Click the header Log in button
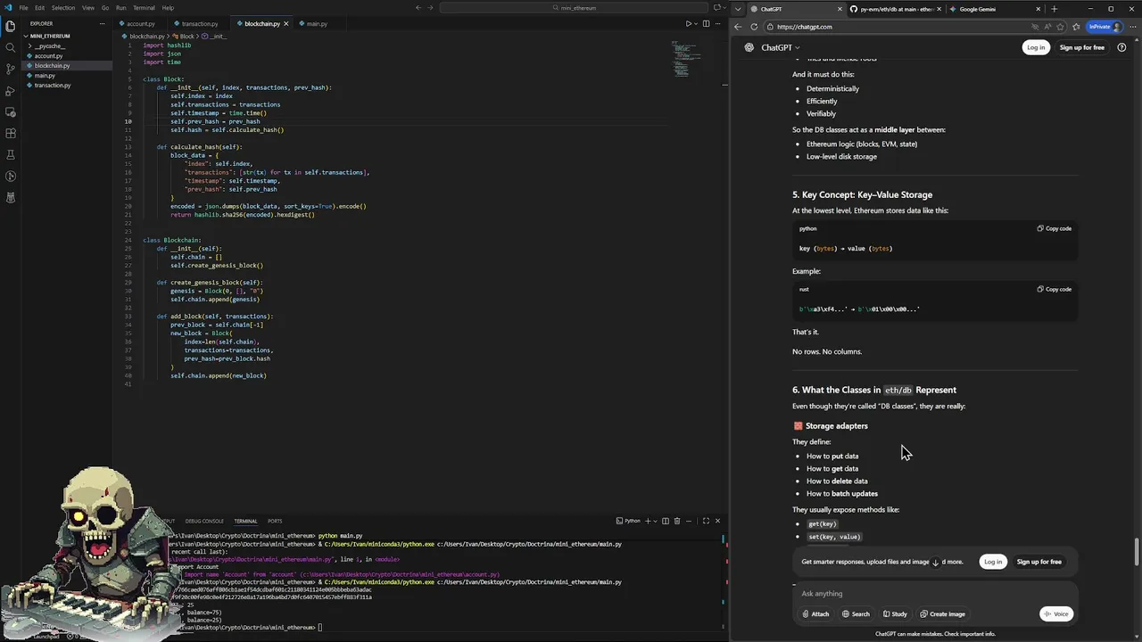The width and height of the screenshot is (1142, 642). coord(1036,47)
